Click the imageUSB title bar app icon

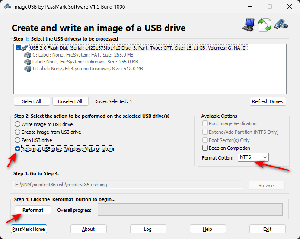(7, 6)
